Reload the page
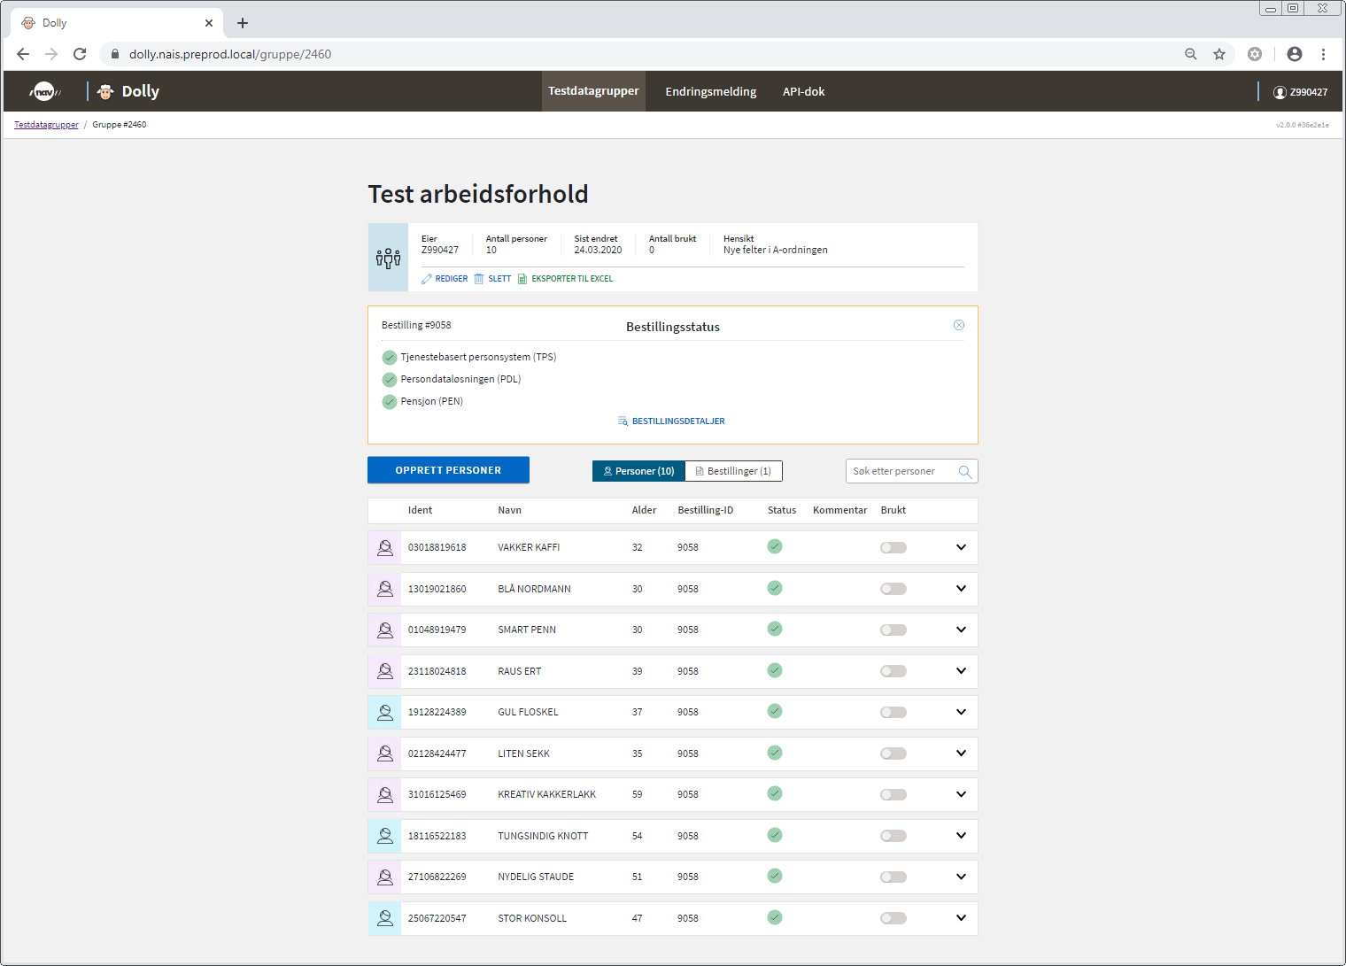 click(80, 54)
